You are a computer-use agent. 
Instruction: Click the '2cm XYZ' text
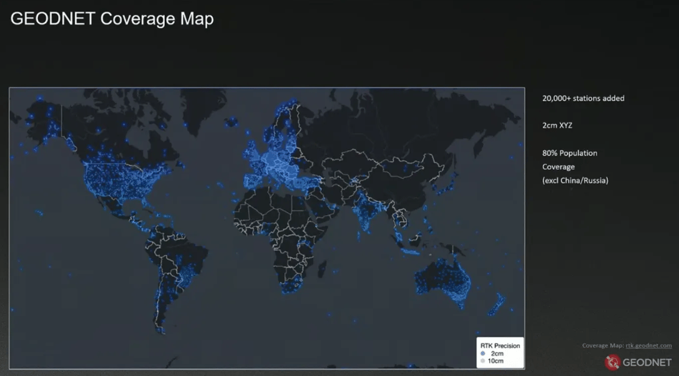(557, 125)
